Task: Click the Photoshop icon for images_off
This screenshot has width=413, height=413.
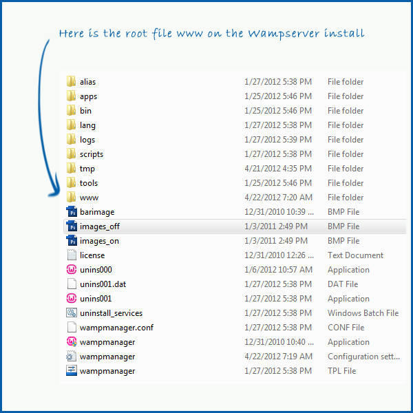Action: tap(72, 226)
